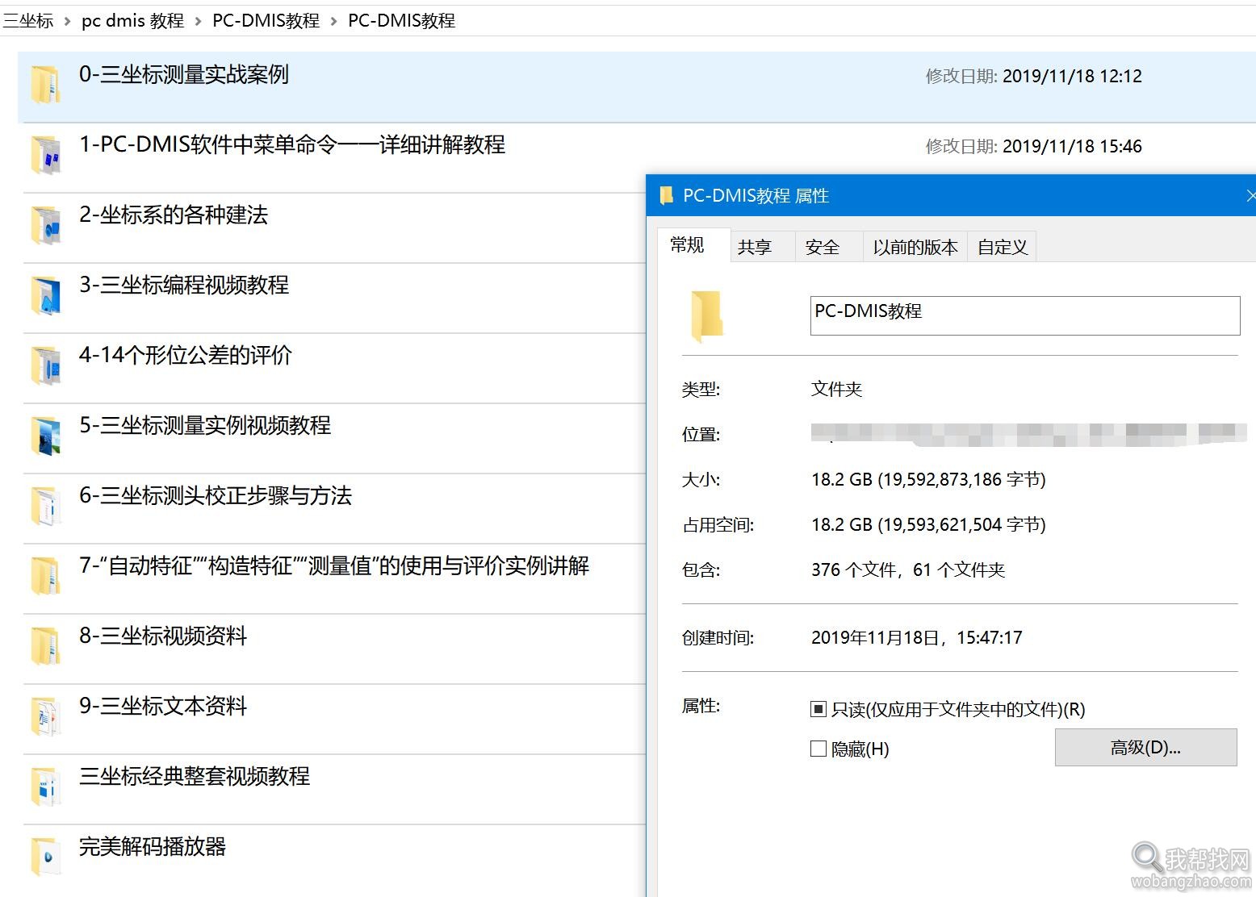Select the 3-三坐标编程视频教程 folder icon

(45, 294)
